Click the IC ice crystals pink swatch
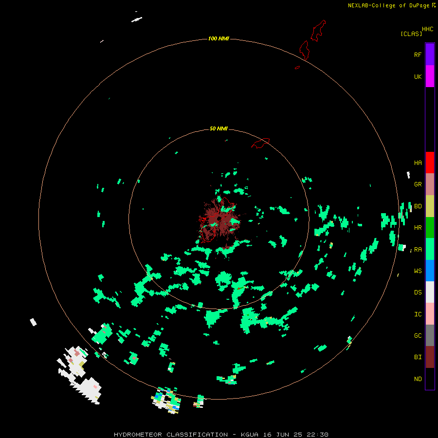This screenshot has height=438, width=438. [x=430, y=314]
